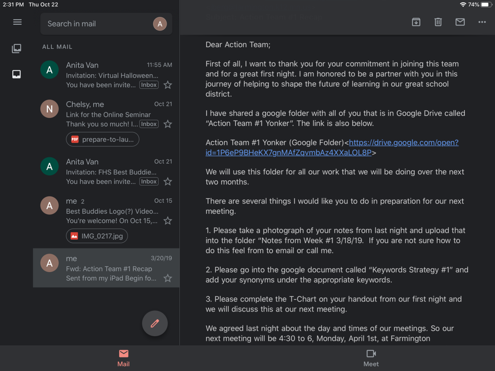Archive the open email
The height and width of the screenshot is (371, 495).
[416, 22]
